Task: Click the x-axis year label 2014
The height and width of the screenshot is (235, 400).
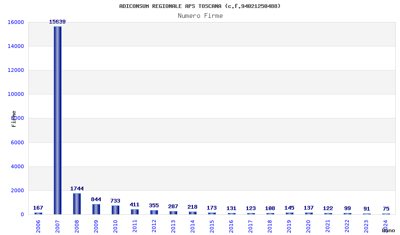Action: (x=192, y=227)
